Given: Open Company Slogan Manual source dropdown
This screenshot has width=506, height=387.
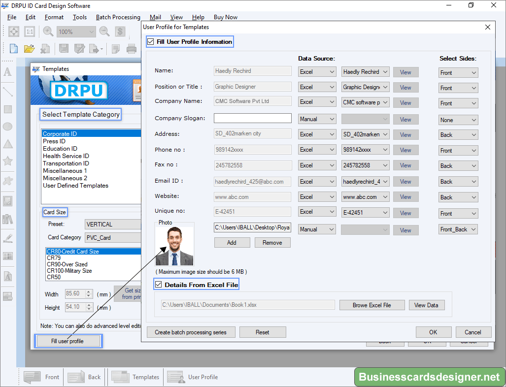Looking at the screenshot, I should pyautogui.click(x=317, y=119).
